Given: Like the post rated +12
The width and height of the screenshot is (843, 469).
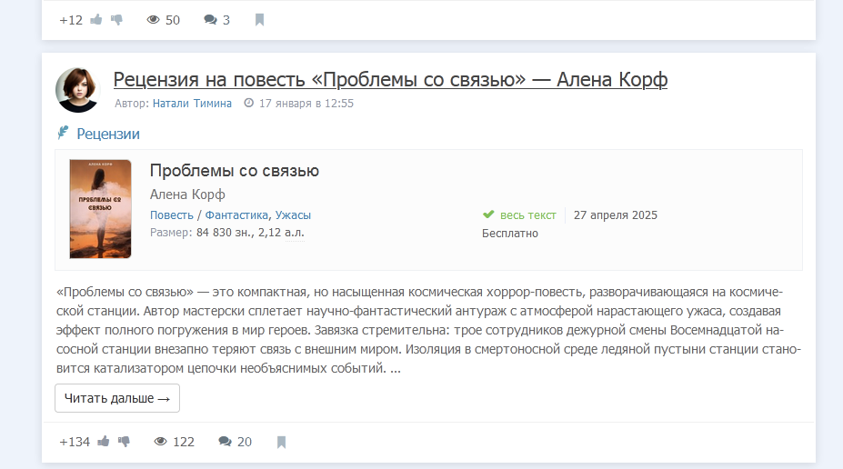Looking at the screenshot, I should [x=96, y=20].
